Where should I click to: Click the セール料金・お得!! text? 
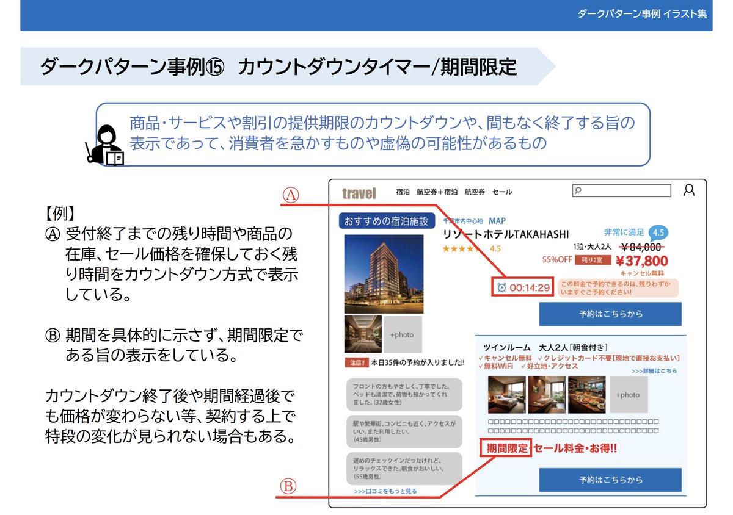click(x=575, y=448)
